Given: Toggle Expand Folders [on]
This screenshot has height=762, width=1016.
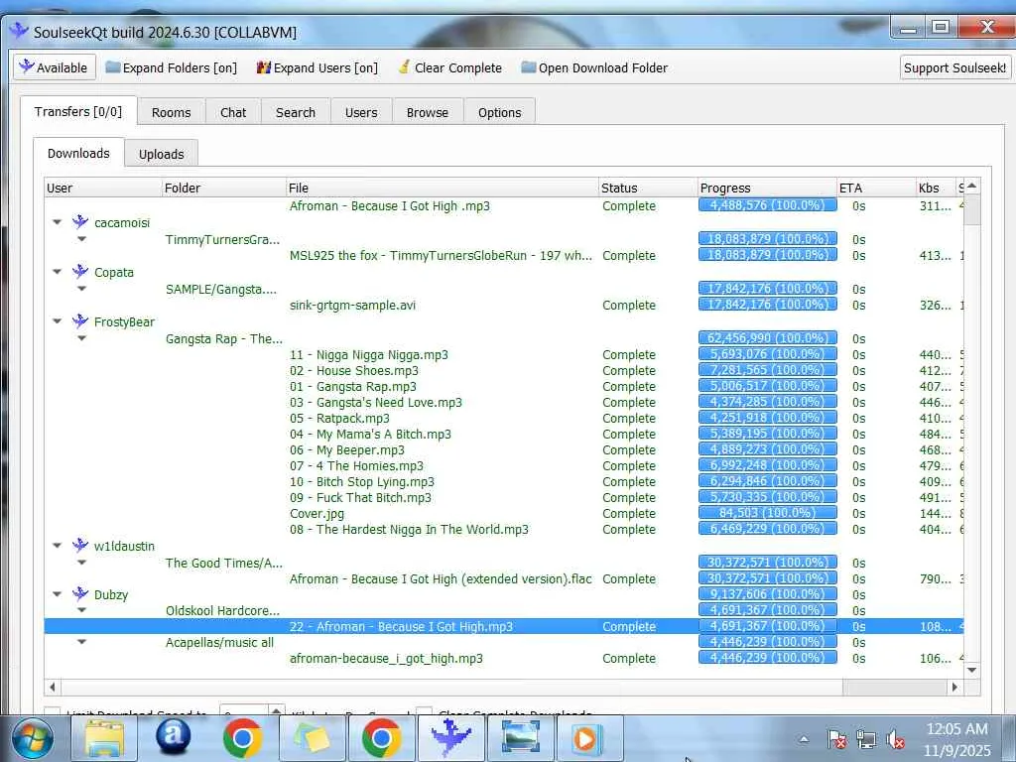Looking at the screenshot, I should click(171, 67).
